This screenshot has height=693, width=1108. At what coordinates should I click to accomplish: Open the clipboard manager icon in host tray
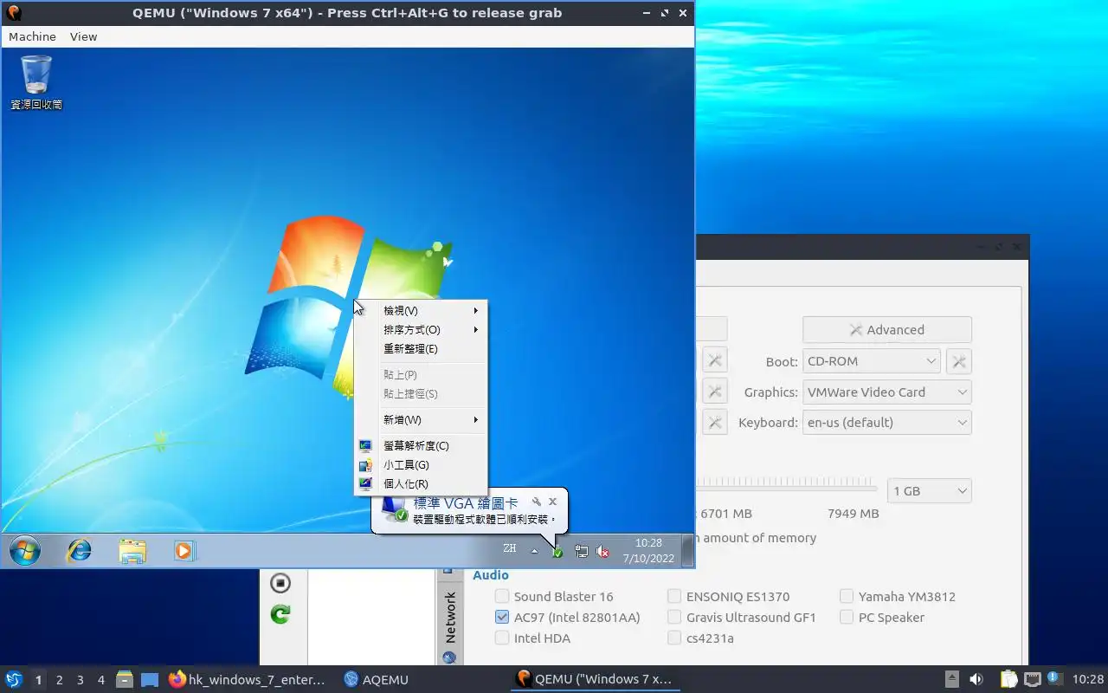(1008, 680)
